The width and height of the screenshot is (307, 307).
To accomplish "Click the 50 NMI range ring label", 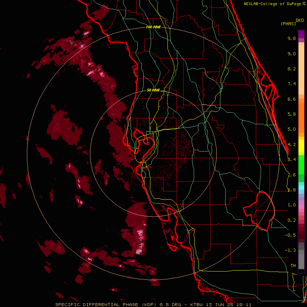I will 153,90.
